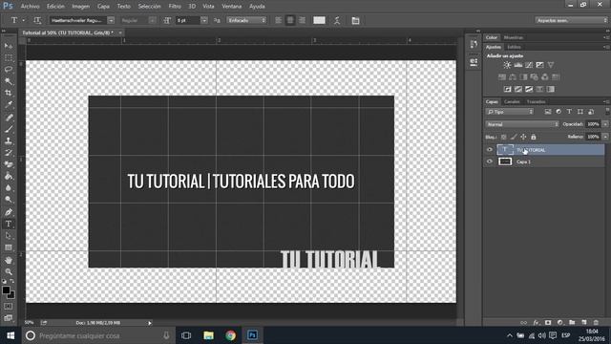Align text left
This screenshot has width=611, height=344.
click(278, 20)
